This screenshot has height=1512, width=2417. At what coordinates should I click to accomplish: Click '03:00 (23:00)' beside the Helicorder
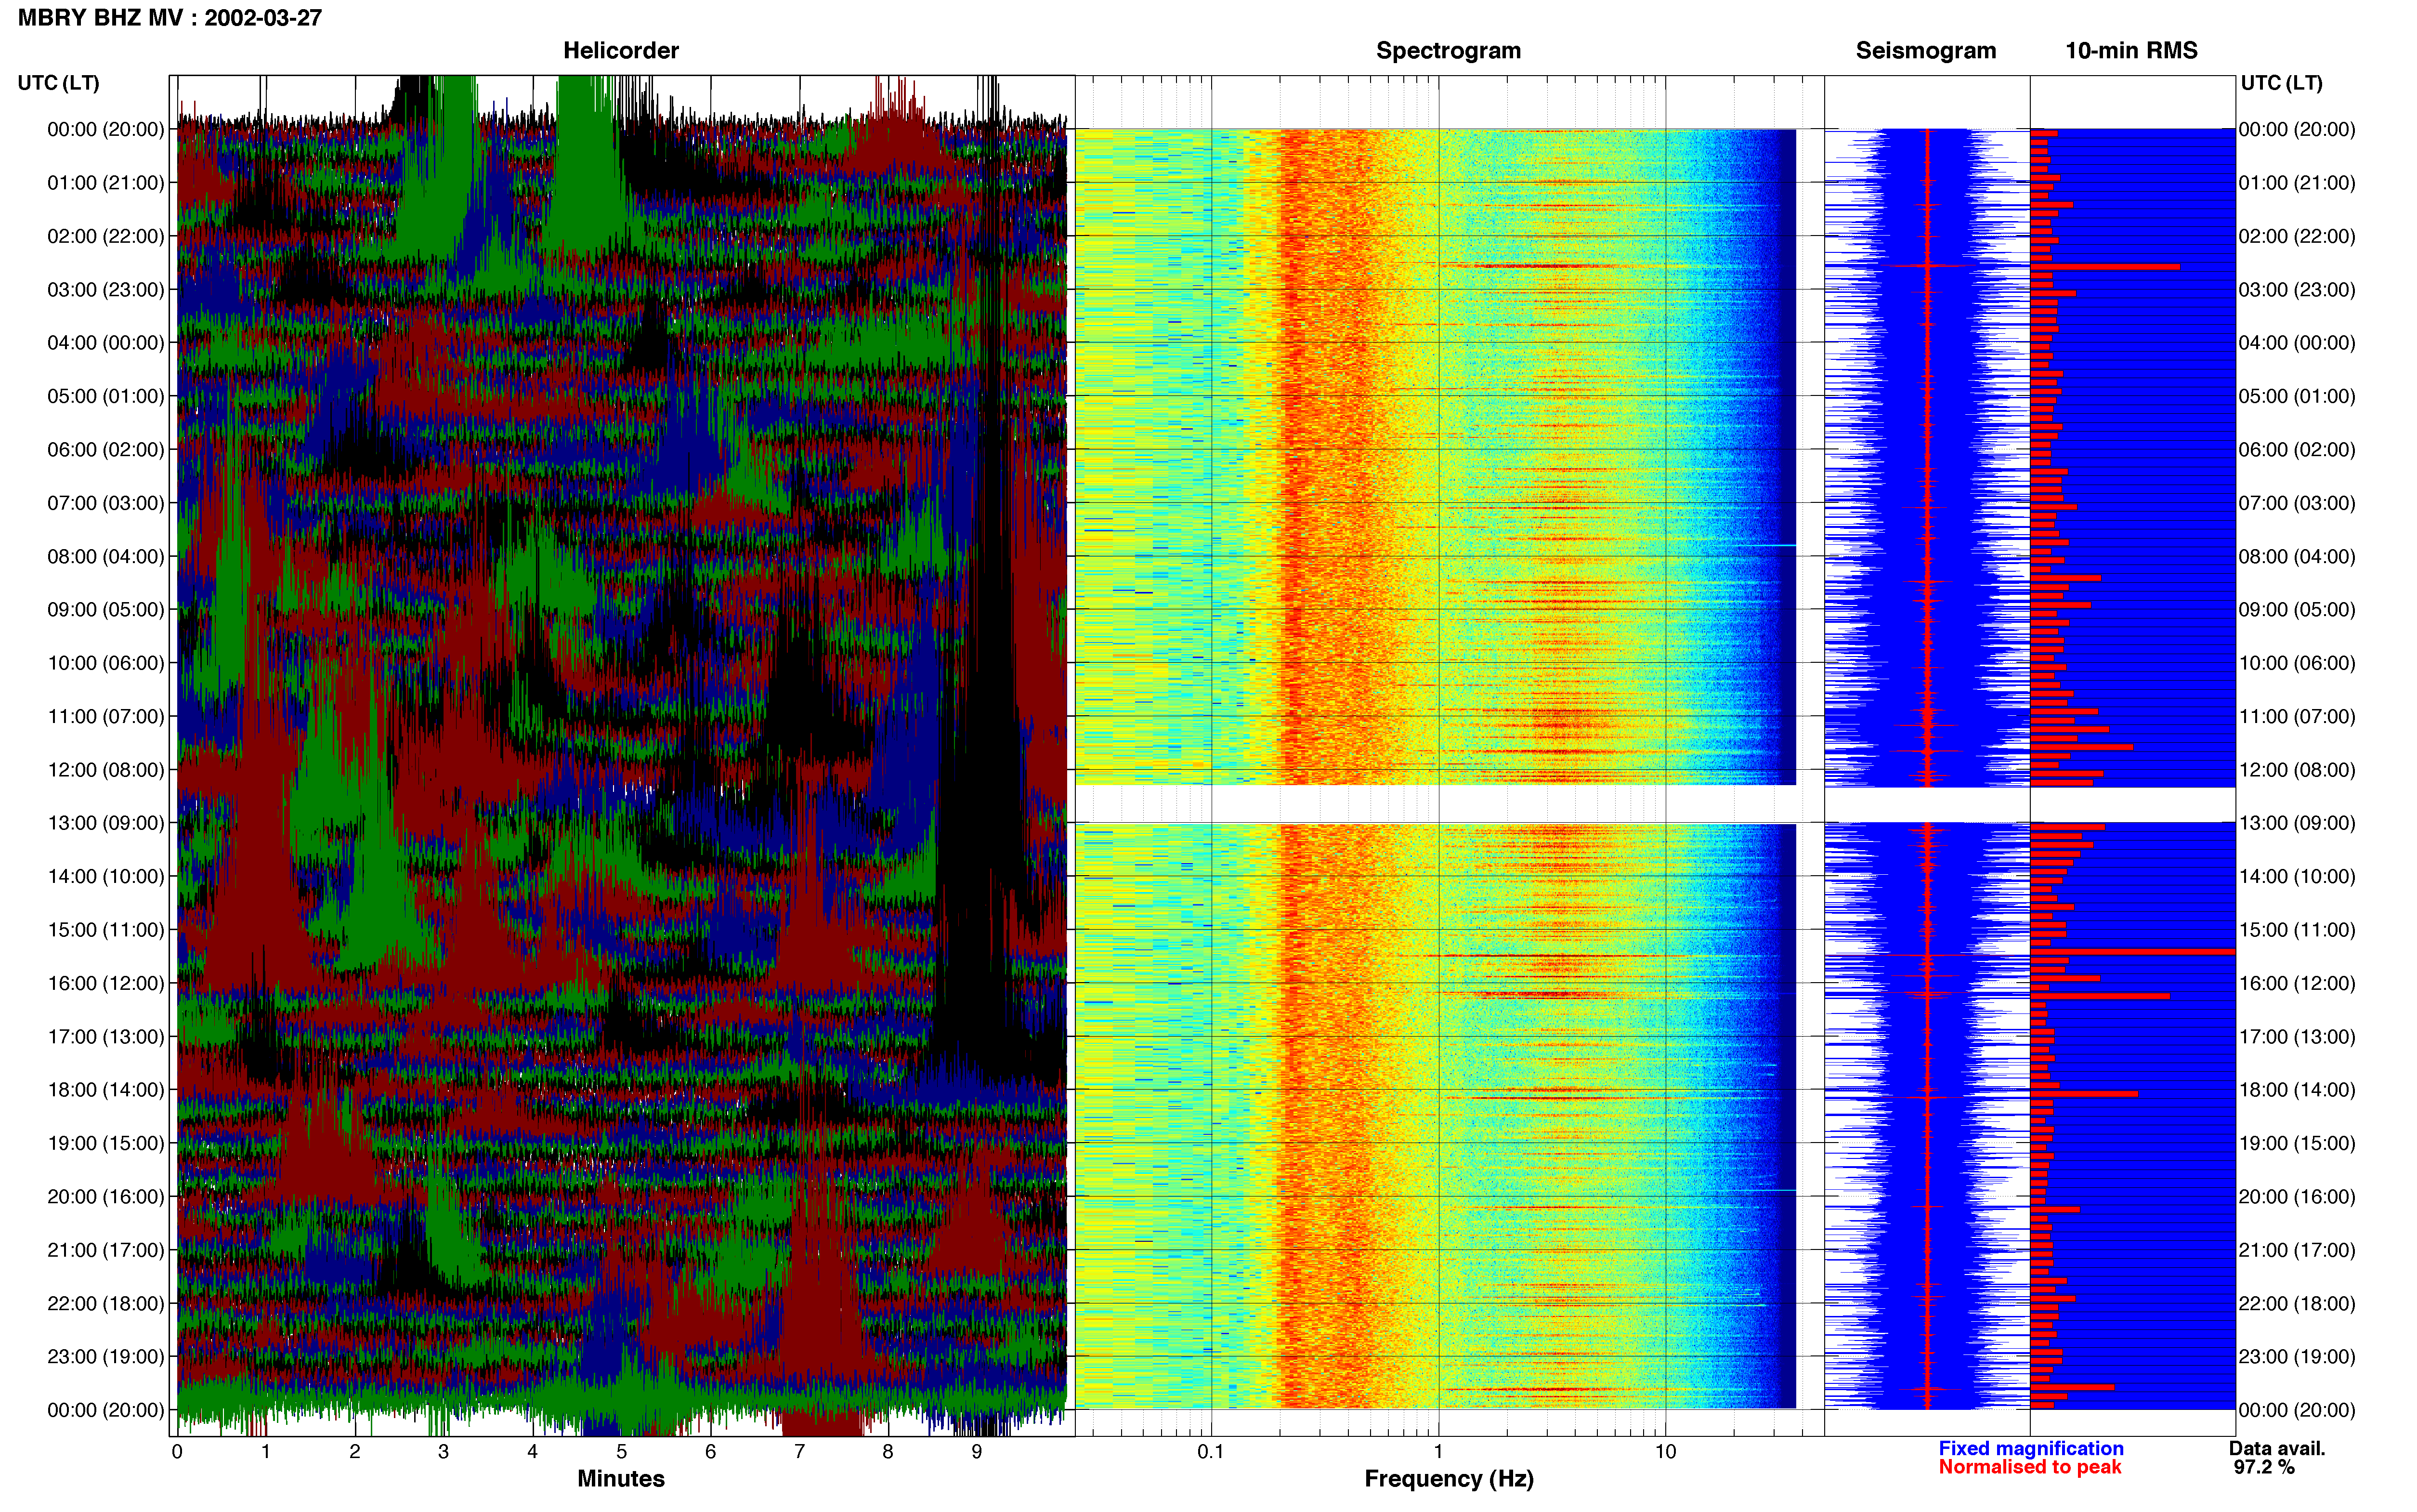tap(106, 290)
